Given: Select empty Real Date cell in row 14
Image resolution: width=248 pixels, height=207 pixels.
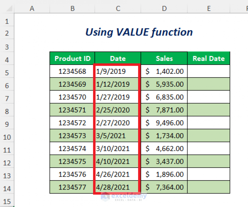Looking at the screenshot, I should click(209, 187).
